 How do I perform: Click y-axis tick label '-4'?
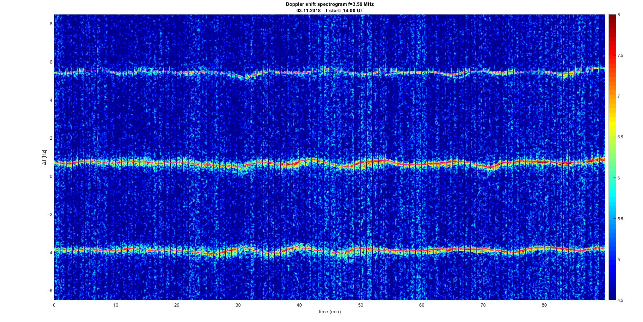pos(50,253)
